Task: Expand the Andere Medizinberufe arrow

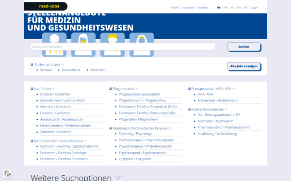Action: point(226,110)
